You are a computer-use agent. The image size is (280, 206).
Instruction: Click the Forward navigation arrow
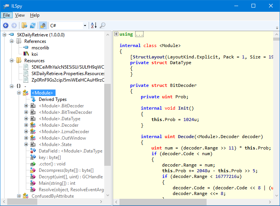coord(14,25)
